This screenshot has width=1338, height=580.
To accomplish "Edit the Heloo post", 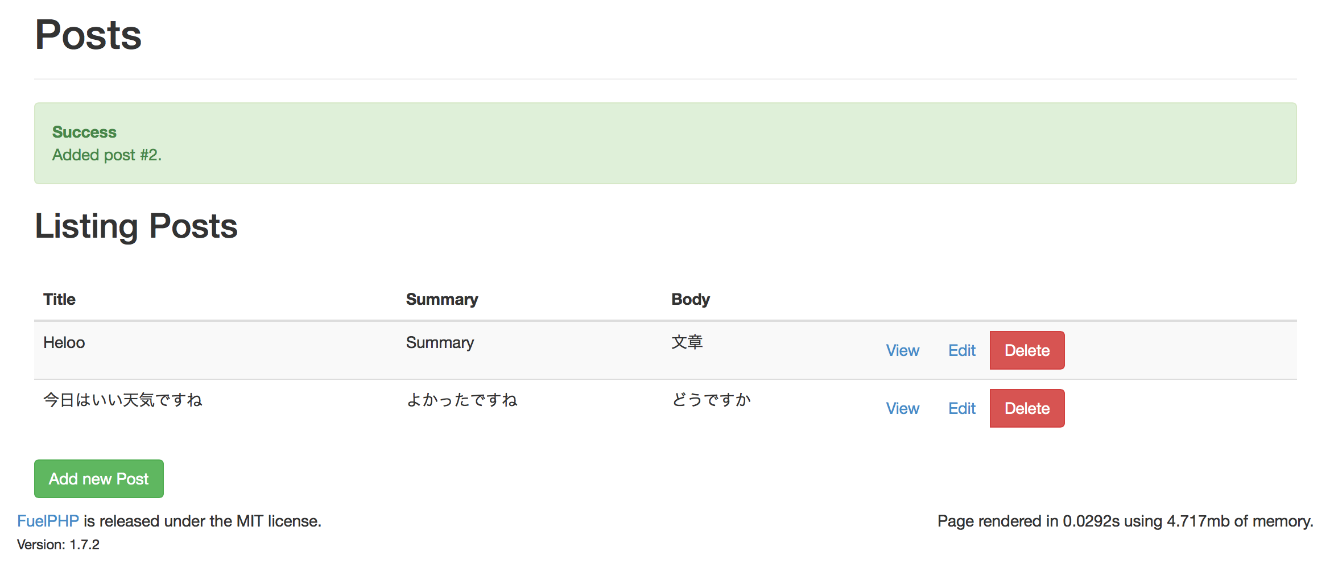I will click(961, 350).
